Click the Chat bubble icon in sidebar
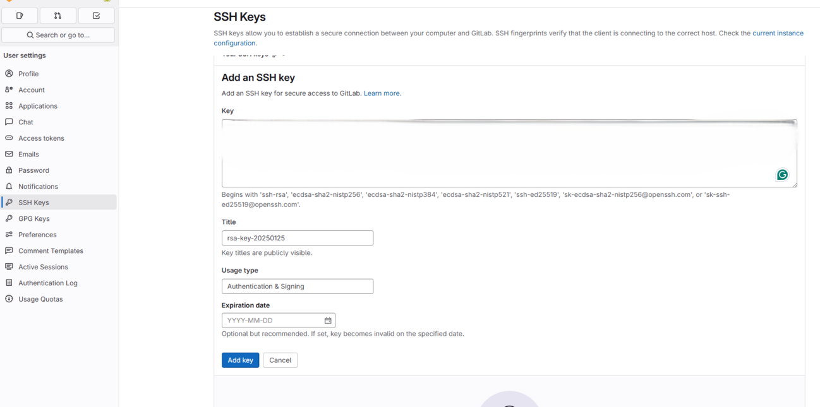 pos(9,122)
